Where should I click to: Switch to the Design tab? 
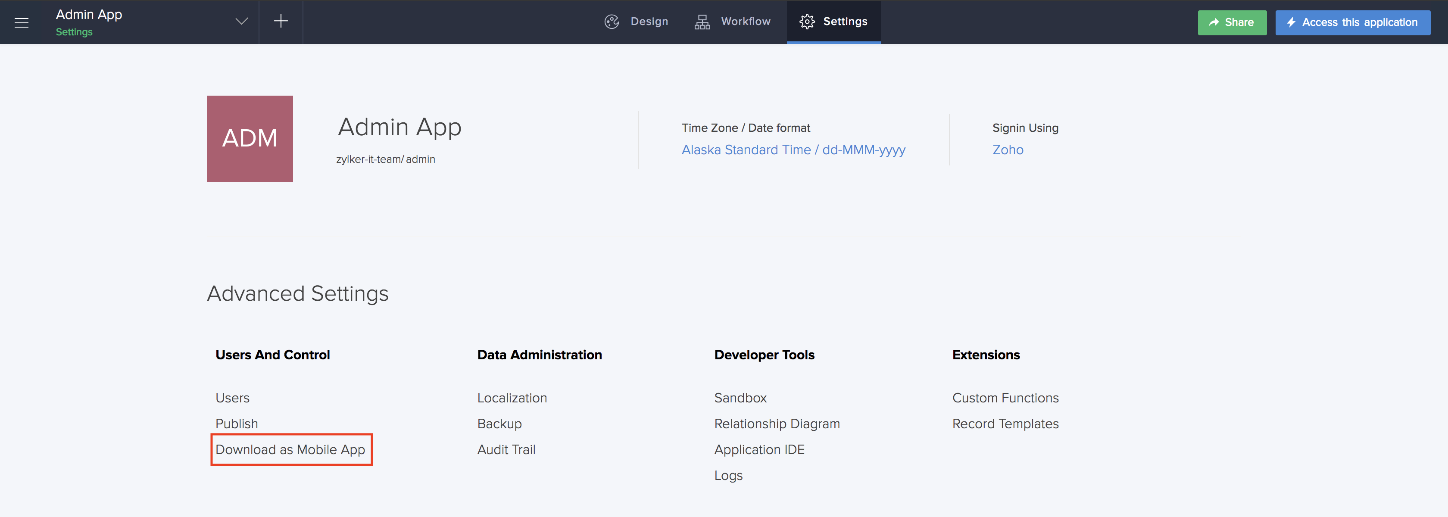coord(649,22)
